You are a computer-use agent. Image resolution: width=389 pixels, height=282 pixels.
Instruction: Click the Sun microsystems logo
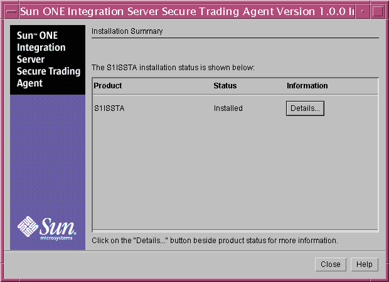(x=47, y=228)
